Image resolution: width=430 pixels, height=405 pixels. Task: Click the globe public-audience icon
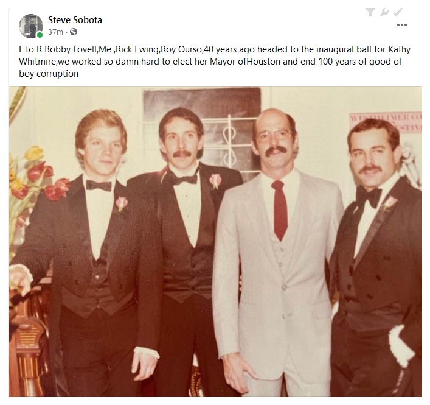point(74,32)
